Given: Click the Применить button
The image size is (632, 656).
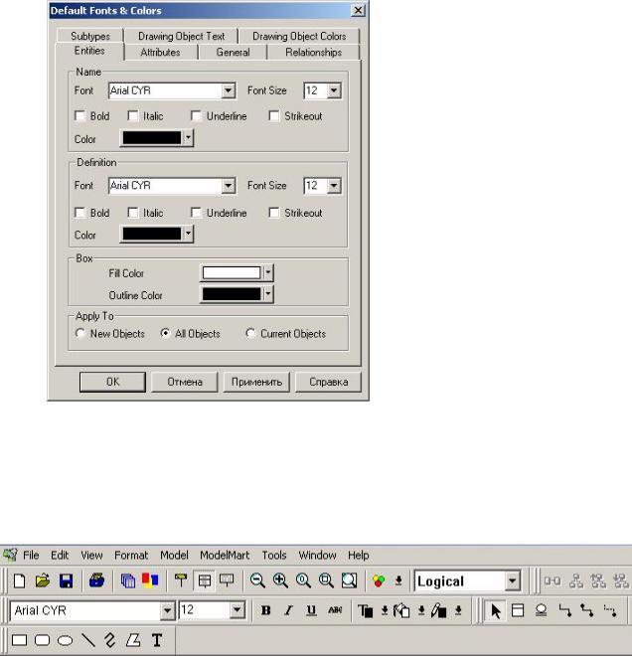Looking at the screenshot, I should pos(256,382).
